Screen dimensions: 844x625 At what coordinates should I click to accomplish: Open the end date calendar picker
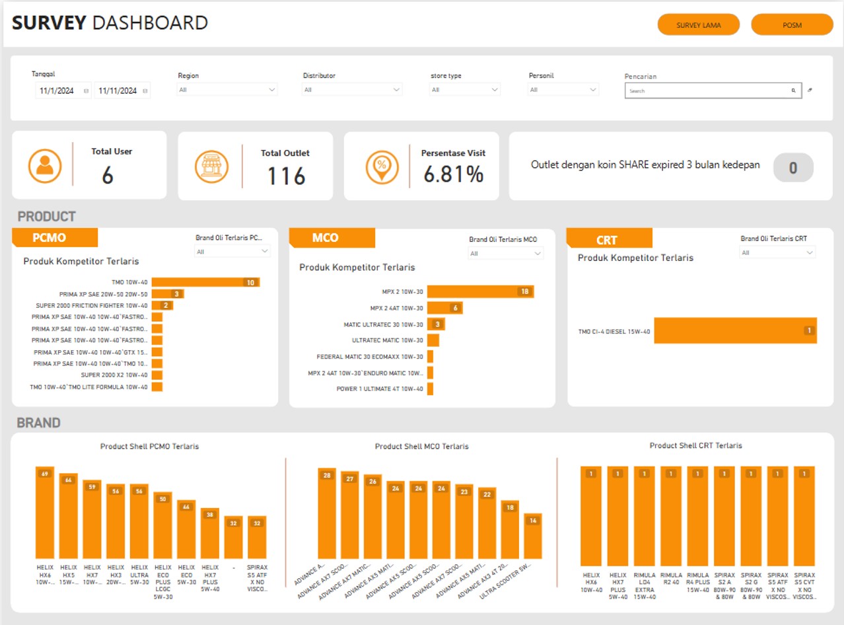(145, 91)
